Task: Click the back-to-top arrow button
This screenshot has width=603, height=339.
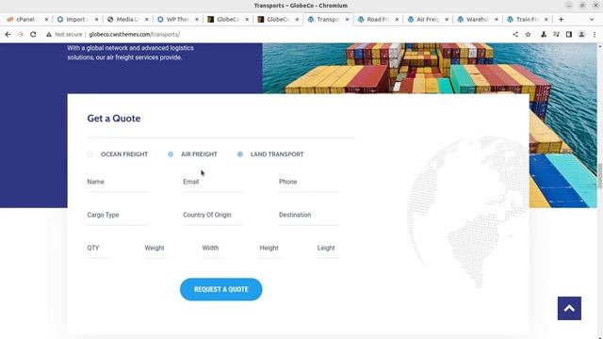Action: [x=569, y=308]
